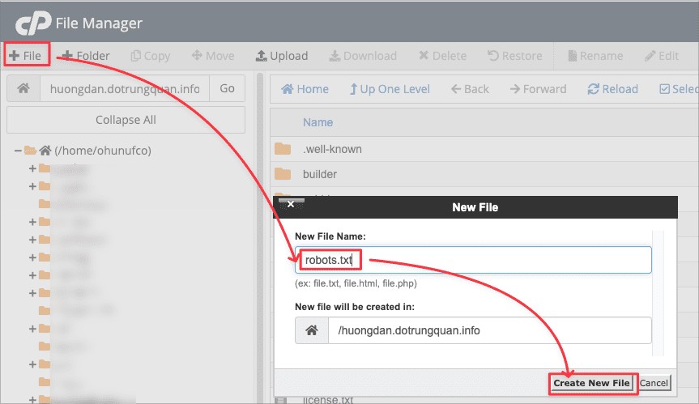
Task: Create a new file with + File
Action: coord(25,56)
